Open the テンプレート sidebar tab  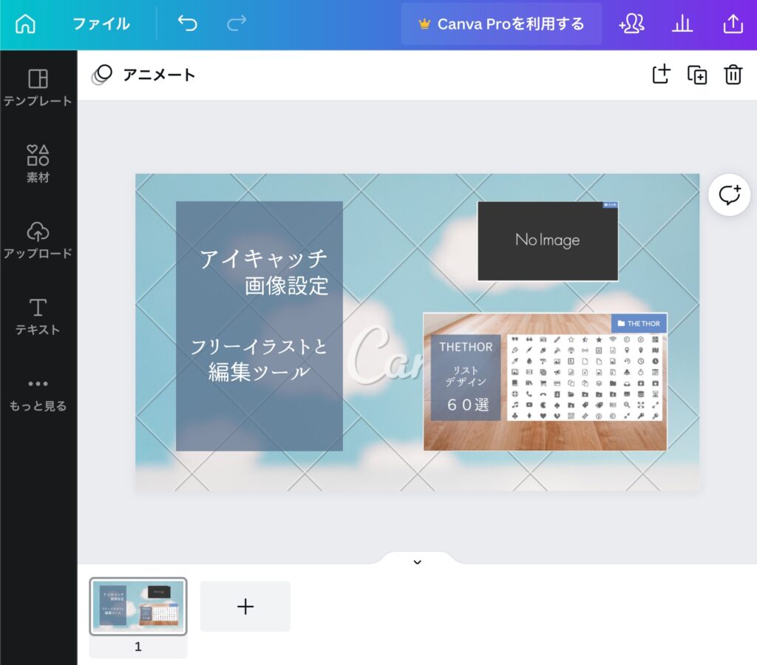click(38, 87)
